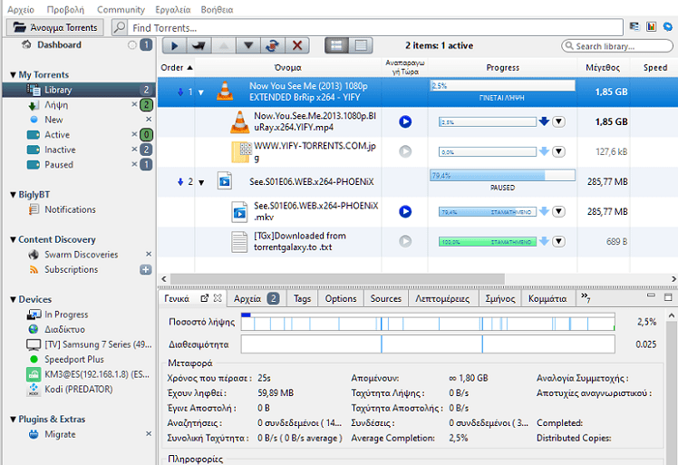Screen dimensions: 678x465
Task: Open priority dropdown for See.S01E06 mkv file
Action: pyautogui.click(x=558, y=211)
